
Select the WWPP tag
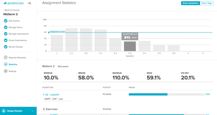click(x=47, y=99)
